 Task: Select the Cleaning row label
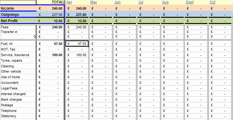point(18,66)
